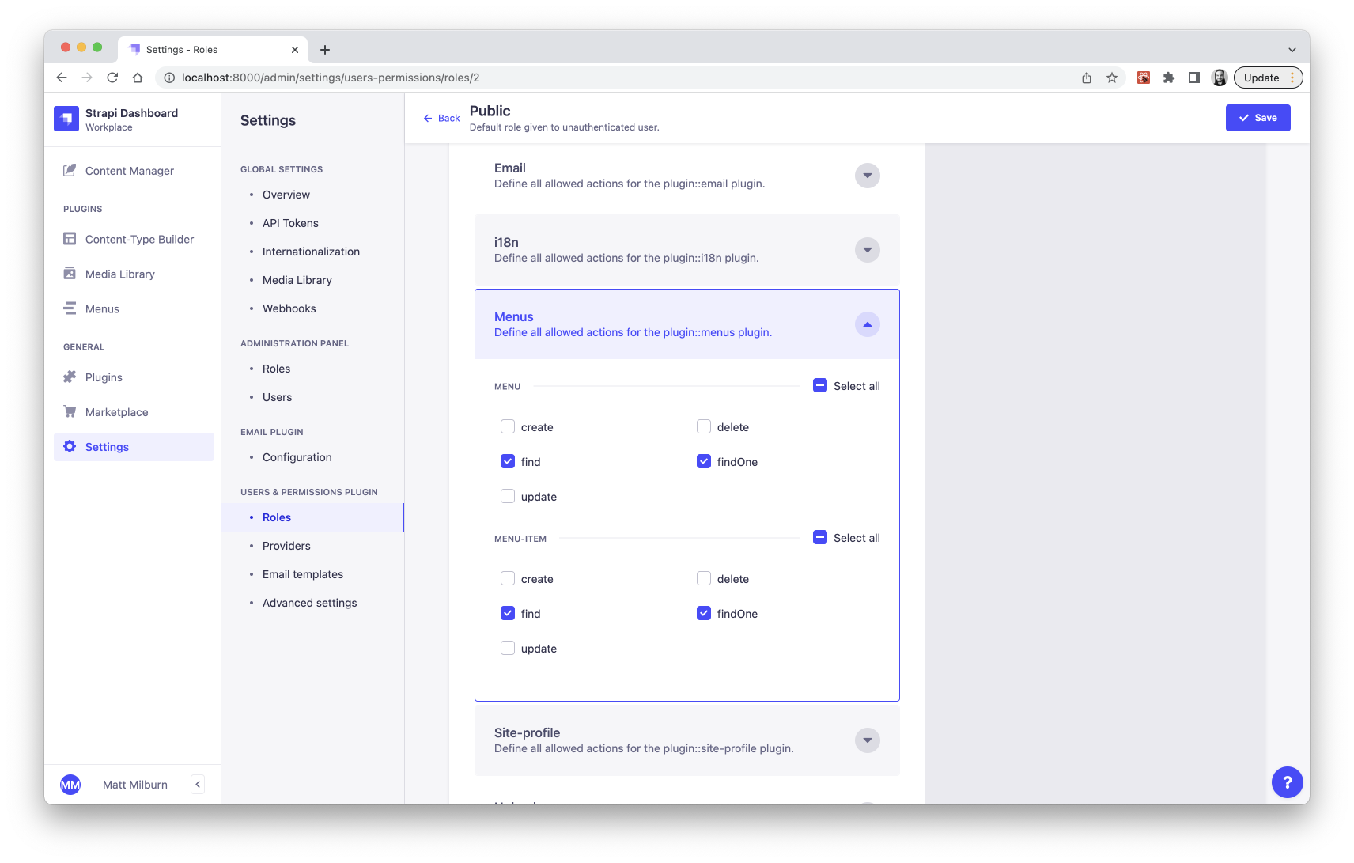This screenshot has height=863, width=1354.
Task: Enable create permission under MENU-ITEM
Action: click(508, 579)
